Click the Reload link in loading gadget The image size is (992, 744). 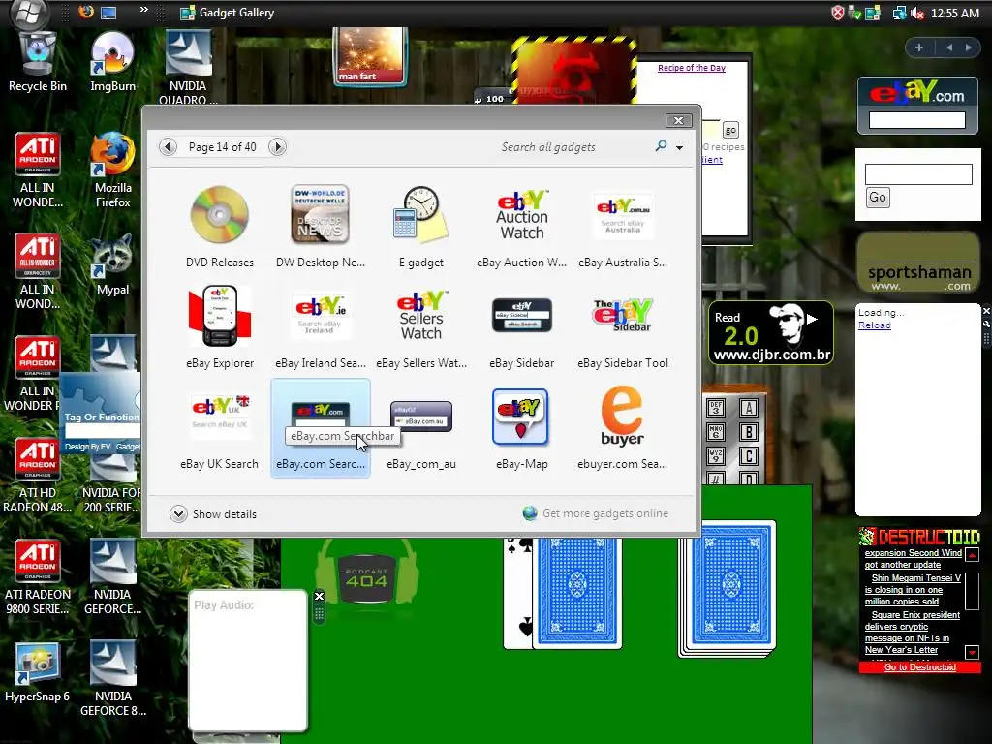pyautogui.click(x=875, y=325)
